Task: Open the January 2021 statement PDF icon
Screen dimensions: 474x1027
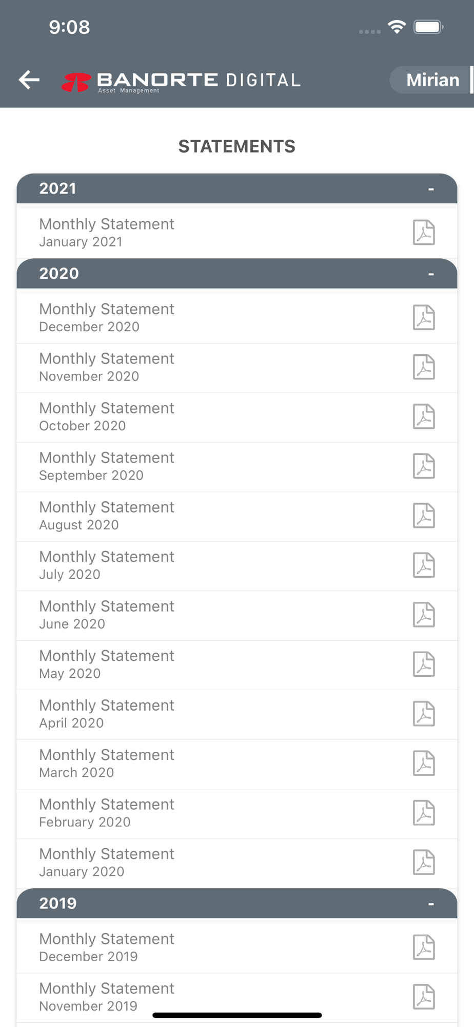Action: coord(424,233)
